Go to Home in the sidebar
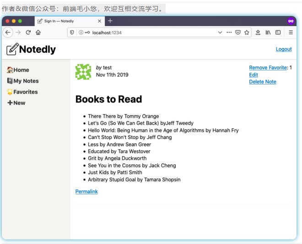Screen dimensions: 302x244 point(18,70)
